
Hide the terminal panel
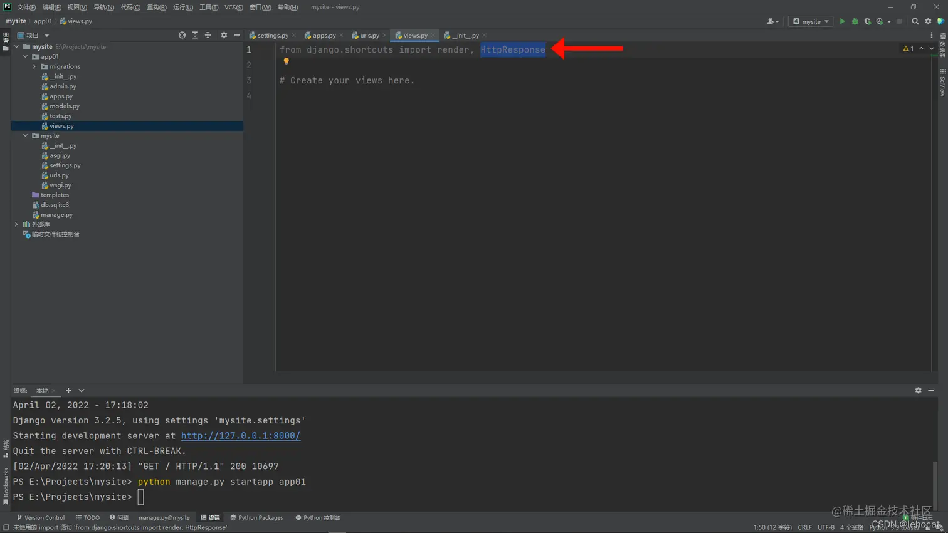pyautogui.click(x=931, y=390)
